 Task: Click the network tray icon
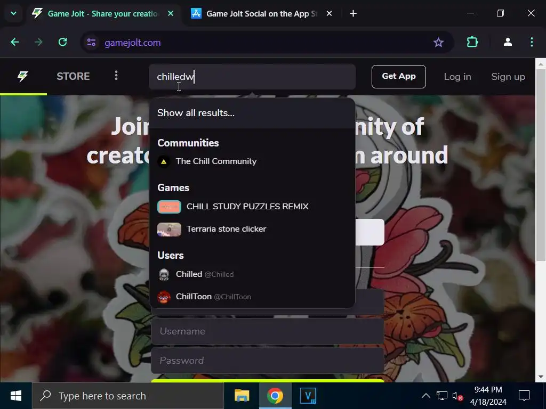442,396
